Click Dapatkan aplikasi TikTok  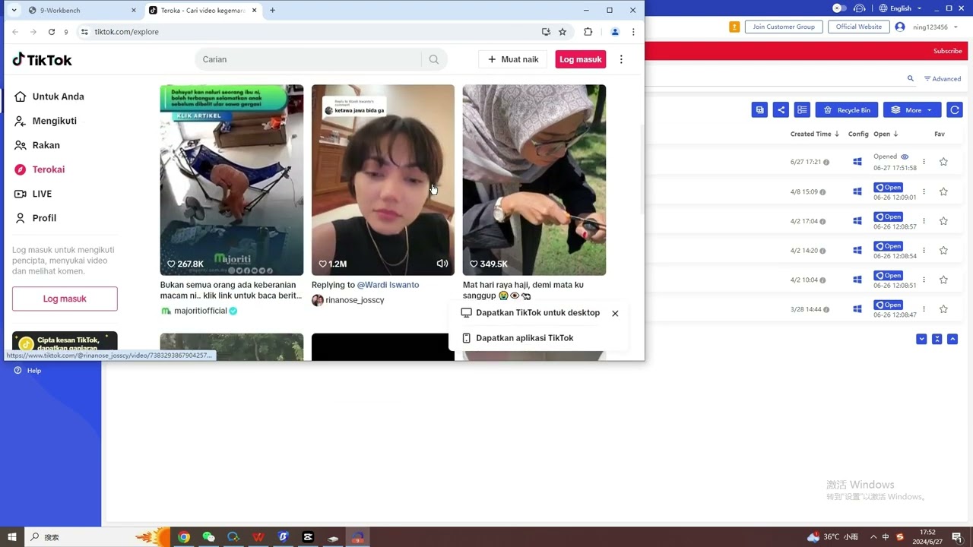[518, 338]
